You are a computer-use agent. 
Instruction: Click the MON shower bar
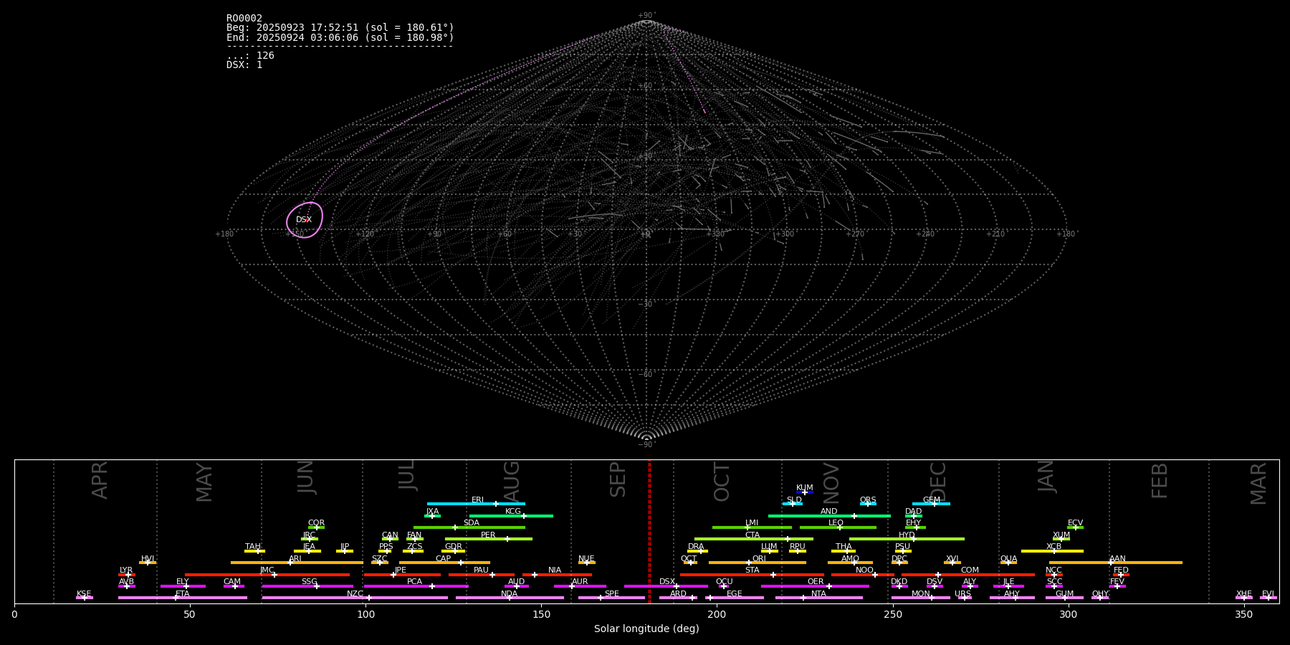(921, 598)
